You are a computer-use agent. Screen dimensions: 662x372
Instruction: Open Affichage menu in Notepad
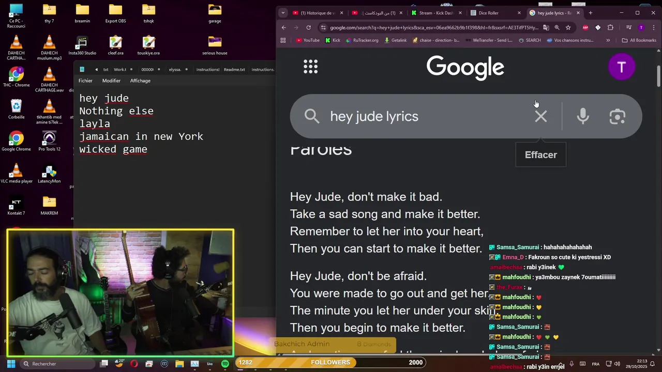[x=140, y=81]
